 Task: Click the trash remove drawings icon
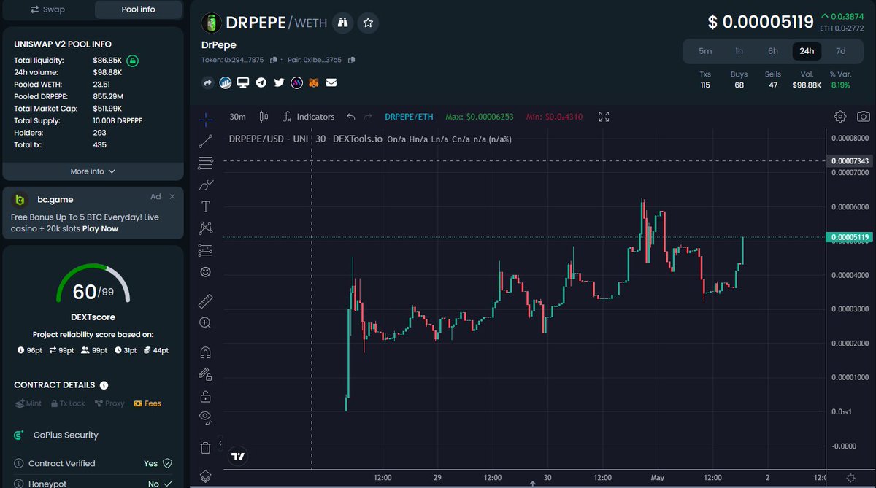point(206,447)
